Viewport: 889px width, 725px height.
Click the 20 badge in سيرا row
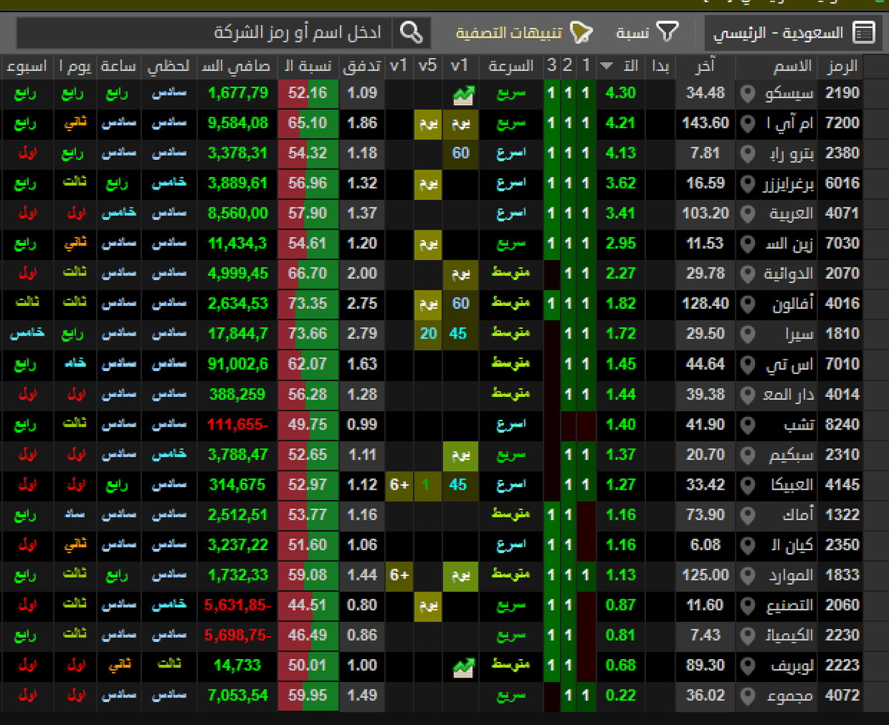pyautogui.click(x=428, y=334)
